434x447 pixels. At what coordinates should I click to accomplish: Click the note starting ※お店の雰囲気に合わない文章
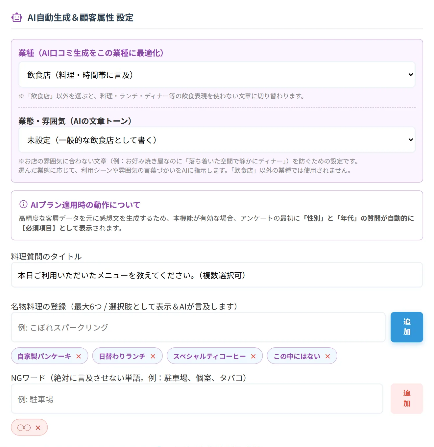tap(188, 166)
